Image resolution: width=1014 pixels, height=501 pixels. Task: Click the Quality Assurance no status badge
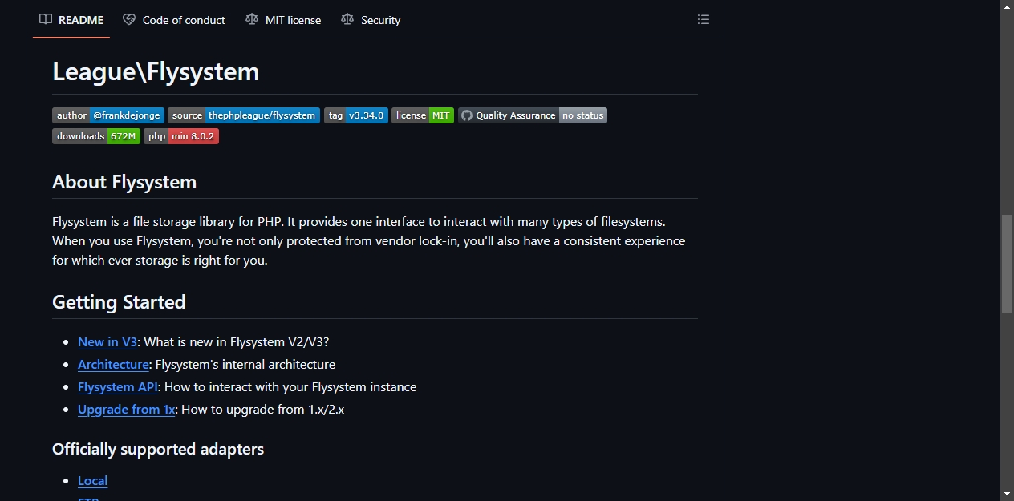coord(533,115)
